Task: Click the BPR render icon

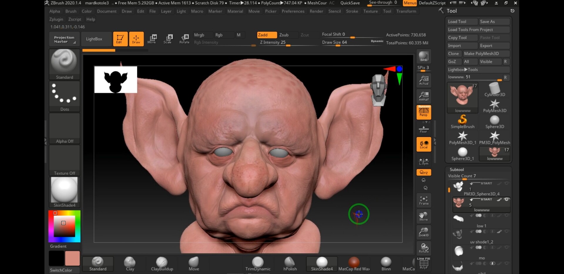Action: (424, 56)
